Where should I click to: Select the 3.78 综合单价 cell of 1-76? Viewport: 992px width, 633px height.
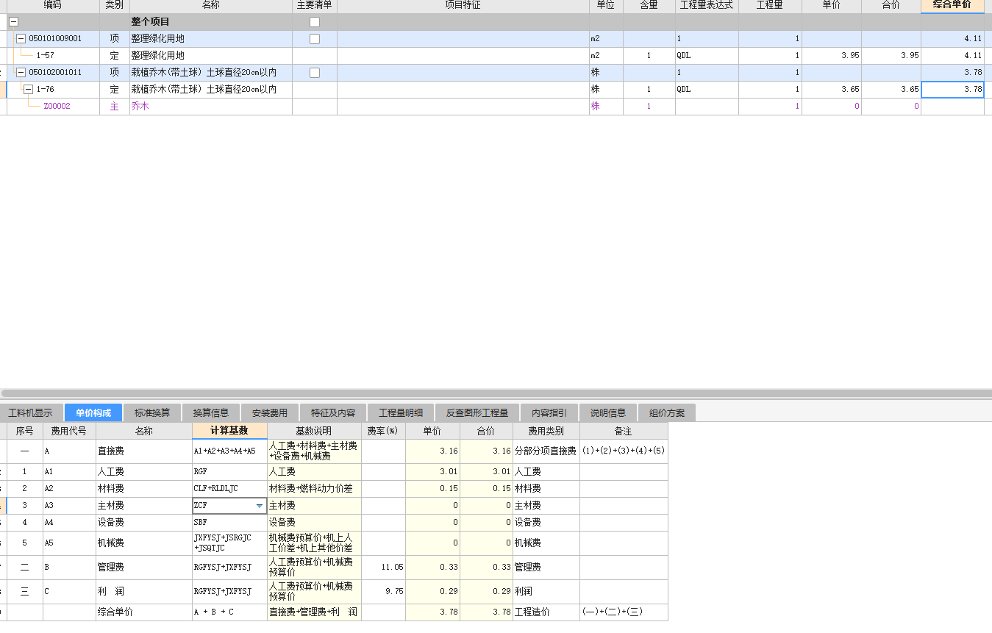pyautogui.click(x=952, y=90)
